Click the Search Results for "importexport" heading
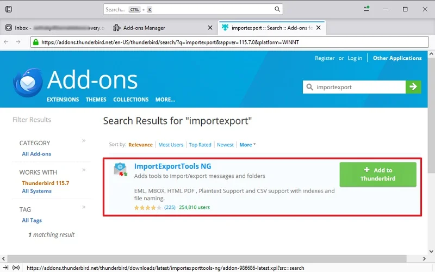Image resolution: width=435 pixels, height=272 pixels. click(x=177, y=121)
